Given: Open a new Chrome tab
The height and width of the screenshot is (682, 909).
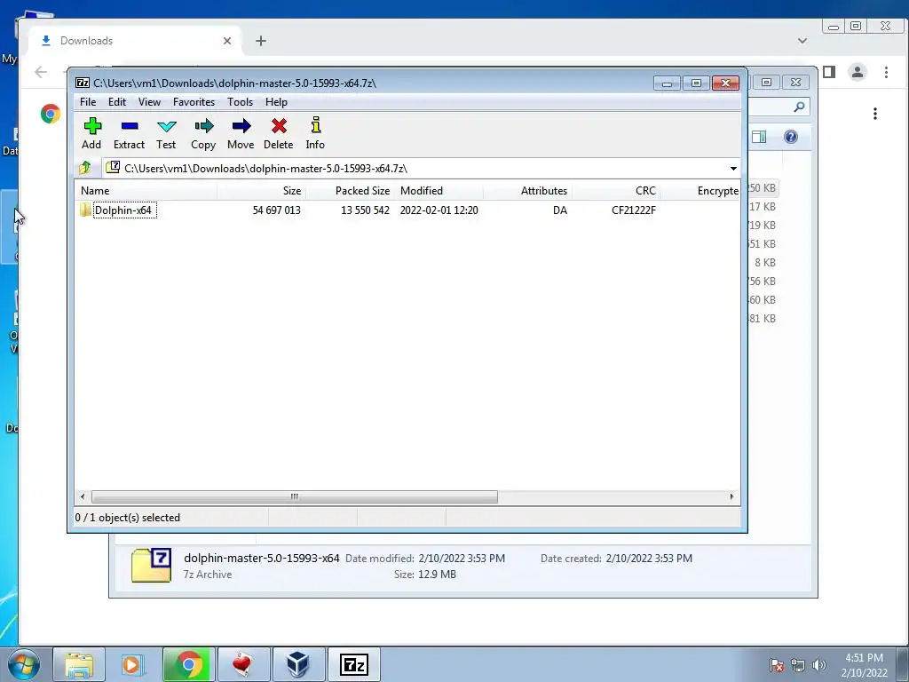Looking at the screenshot, I should (x=261, y=41).
